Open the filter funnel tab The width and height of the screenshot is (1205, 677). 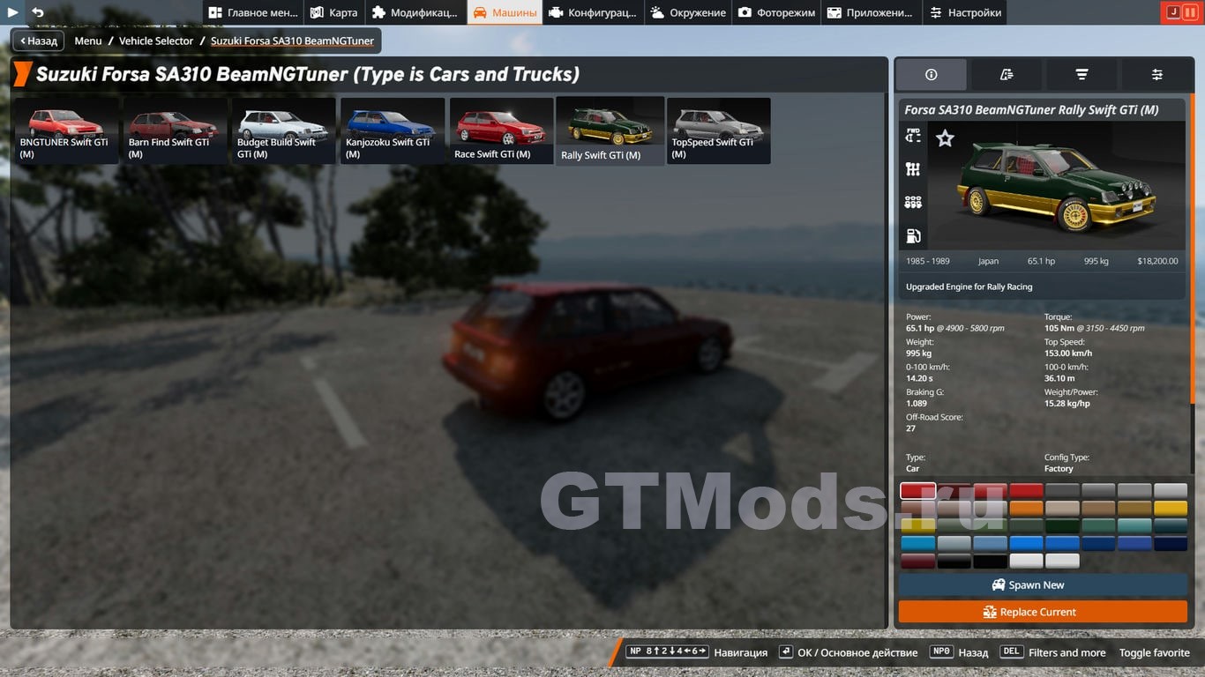click(1082, 75)
